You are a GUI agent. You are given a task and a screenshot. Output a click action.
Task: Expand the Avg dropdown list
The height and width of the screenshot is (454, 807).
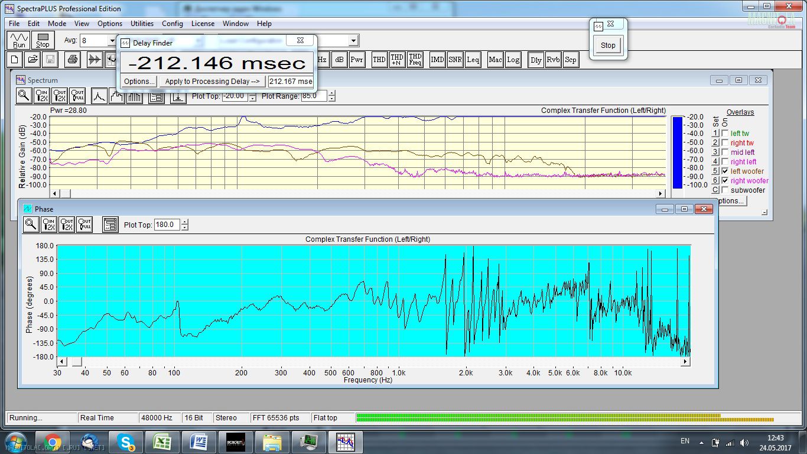(x=112, y=41)
